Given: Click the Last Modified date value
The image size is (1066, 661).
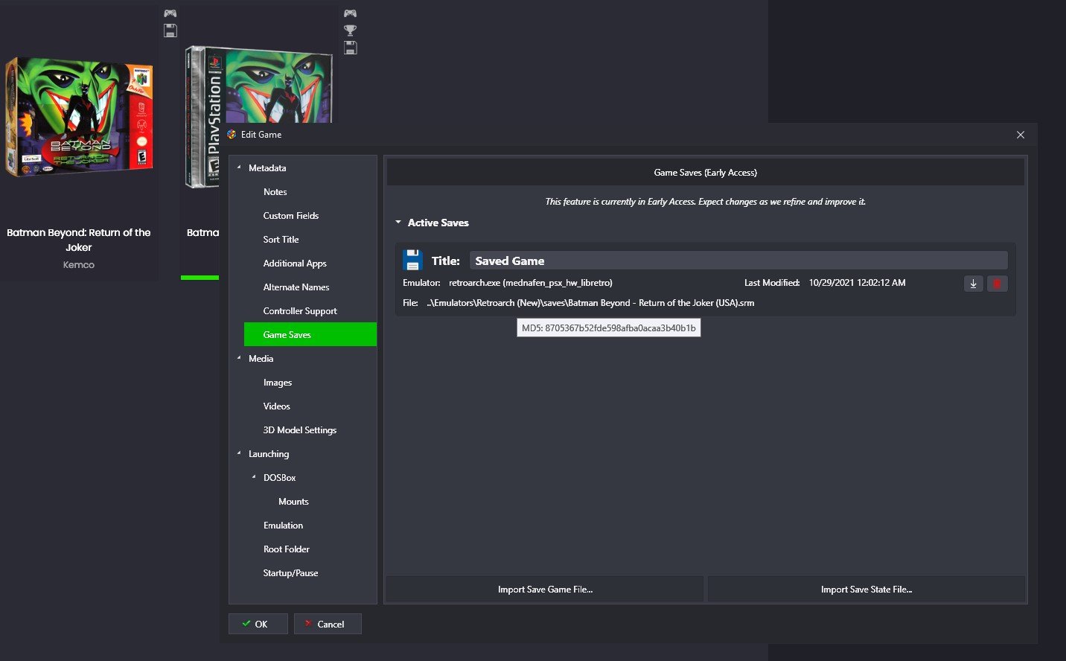Looking at the screenshot, I should [x=857, y=283].
